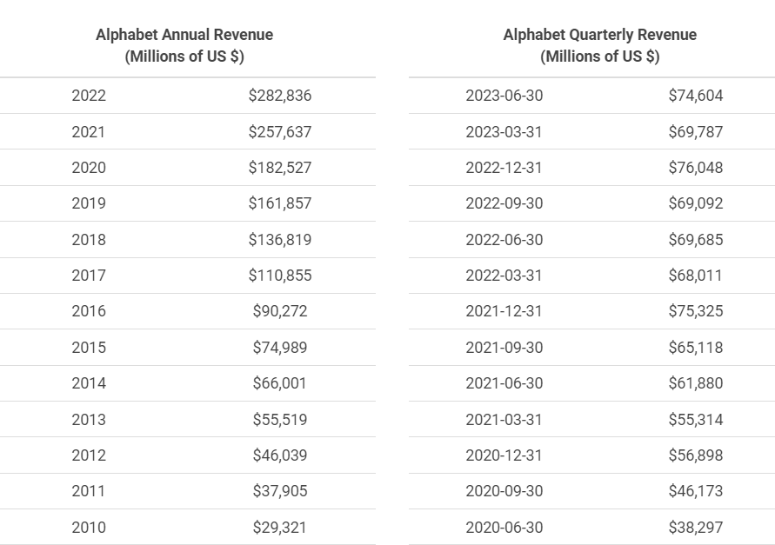Select the $69,685 quarterly revenue value

(x=695, y=240)
